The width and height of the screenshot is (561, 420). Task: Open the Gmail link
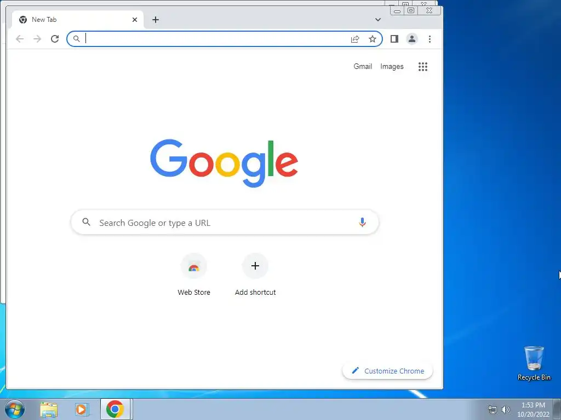pyautogui.click(x=363, y=66)
